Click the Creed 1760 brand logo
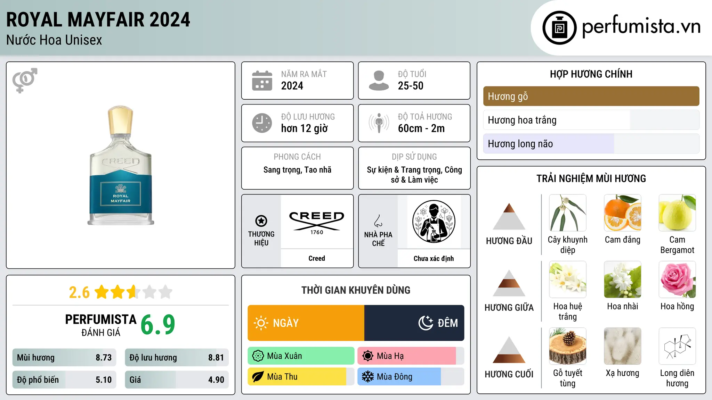This screenshot has width=712, height=400. click(x=317, y=223)
